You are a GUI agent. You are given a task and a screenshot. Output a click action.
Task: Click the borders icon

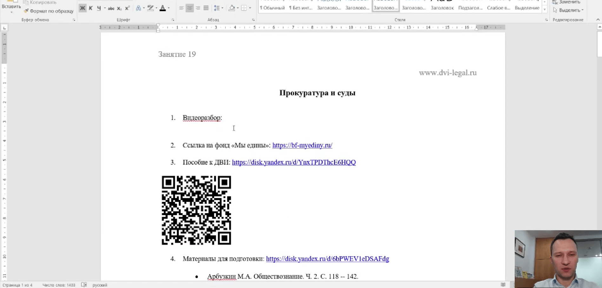coord(244,8)
